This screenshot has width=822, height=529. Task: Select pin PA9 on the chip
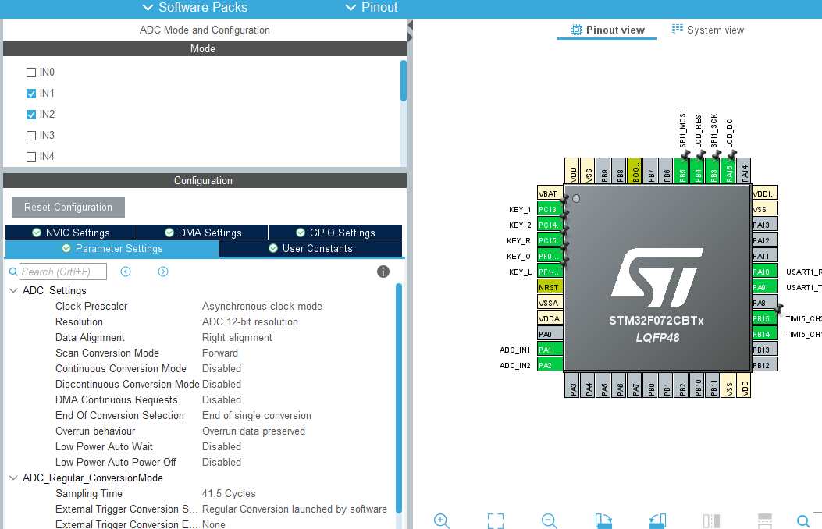[764, 287]
